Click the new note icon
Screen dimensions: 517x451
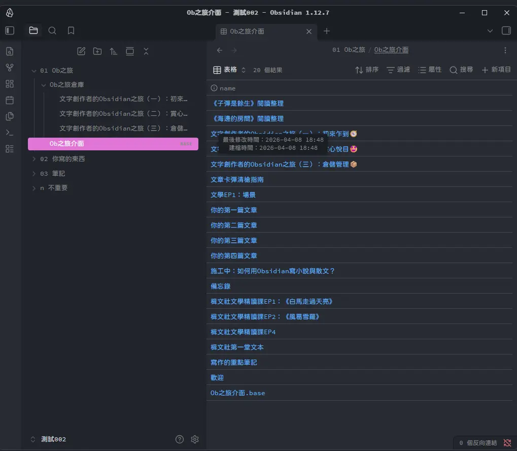81,51
